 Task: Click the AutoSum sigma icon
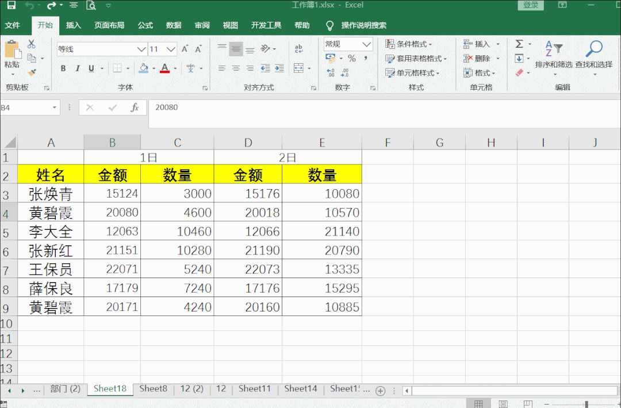(x=519, y=44)
